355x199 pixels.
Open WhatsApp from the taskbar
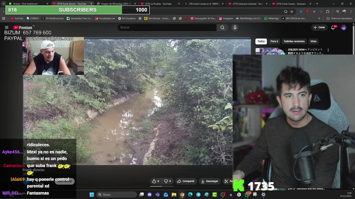click(x=247, y=195)
